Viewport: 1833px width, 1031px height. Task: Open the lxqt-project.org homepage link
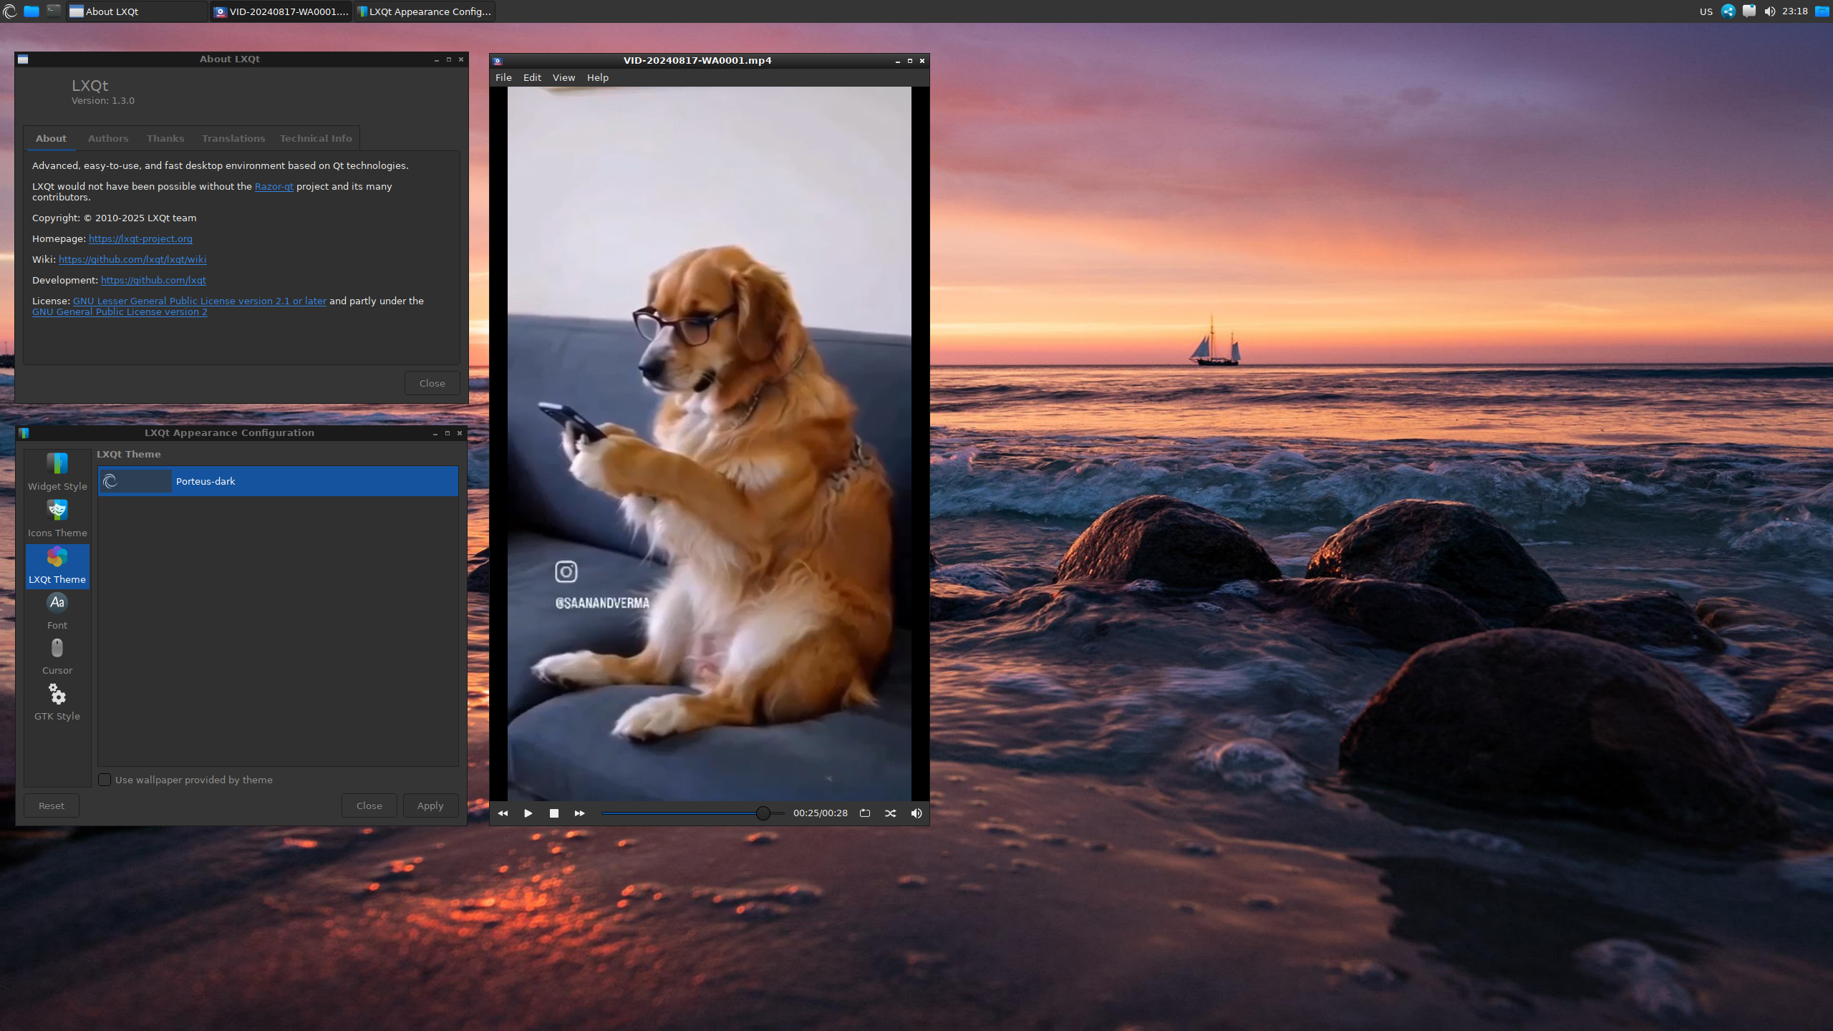click(x=140, y=238)
